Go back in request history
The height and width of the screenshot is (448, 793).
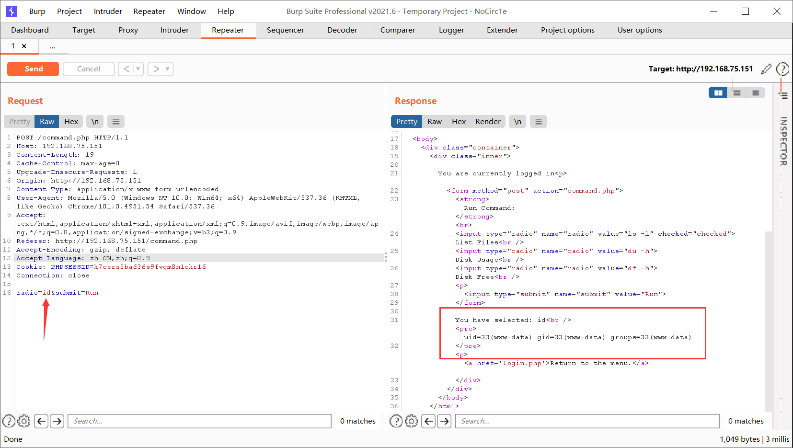(126, 69)
